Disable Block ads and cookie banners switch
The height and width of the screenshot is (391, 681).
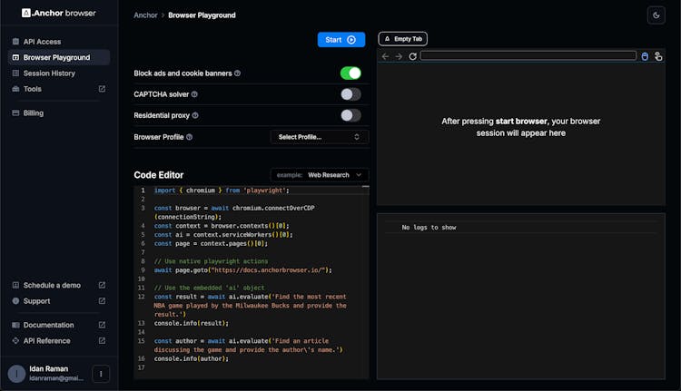[x=350, y=73]
